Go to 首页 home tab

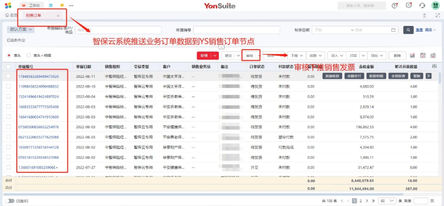tap(12, 15)
